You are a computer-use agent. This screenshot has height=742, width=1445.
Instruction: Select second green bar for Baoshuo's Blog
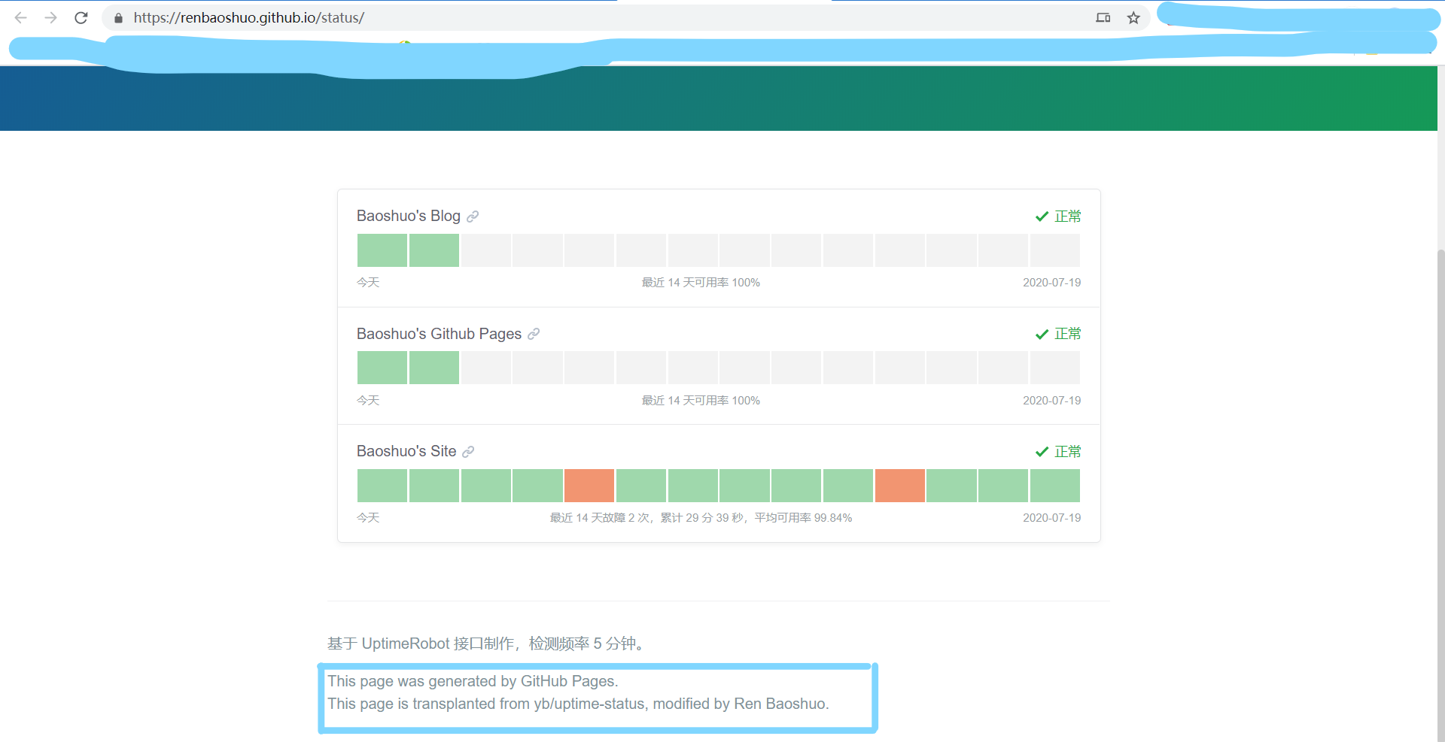(x=434, y=250)
